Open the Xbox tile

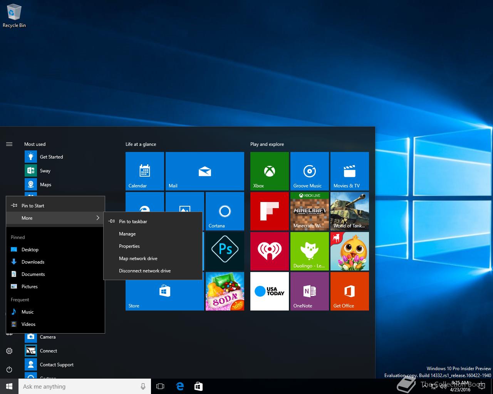click(269, 171)
